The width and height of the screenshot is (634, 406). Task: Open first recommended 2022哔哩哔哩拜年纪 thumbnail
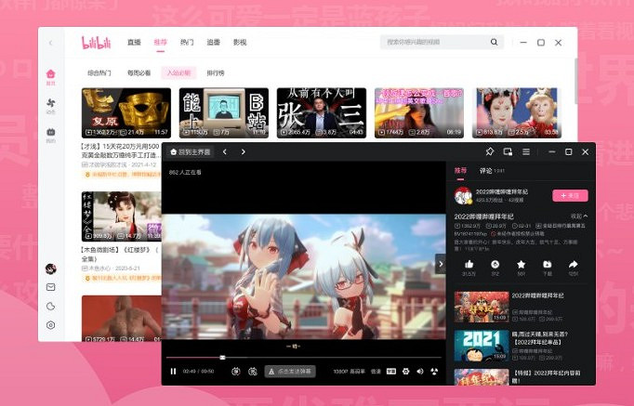click(482, 307)
